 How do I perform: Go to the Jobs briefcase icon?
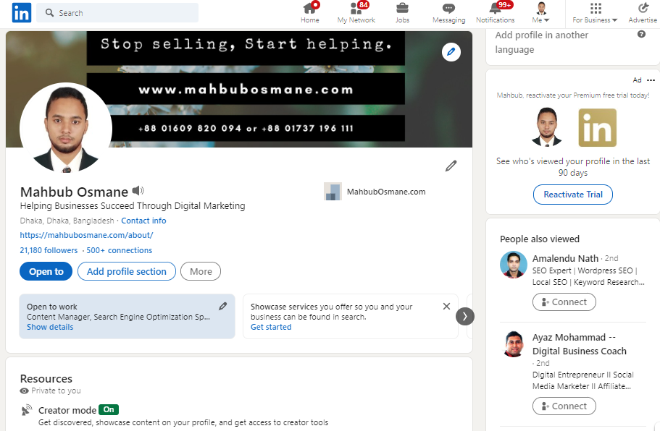tap(402, 9)
